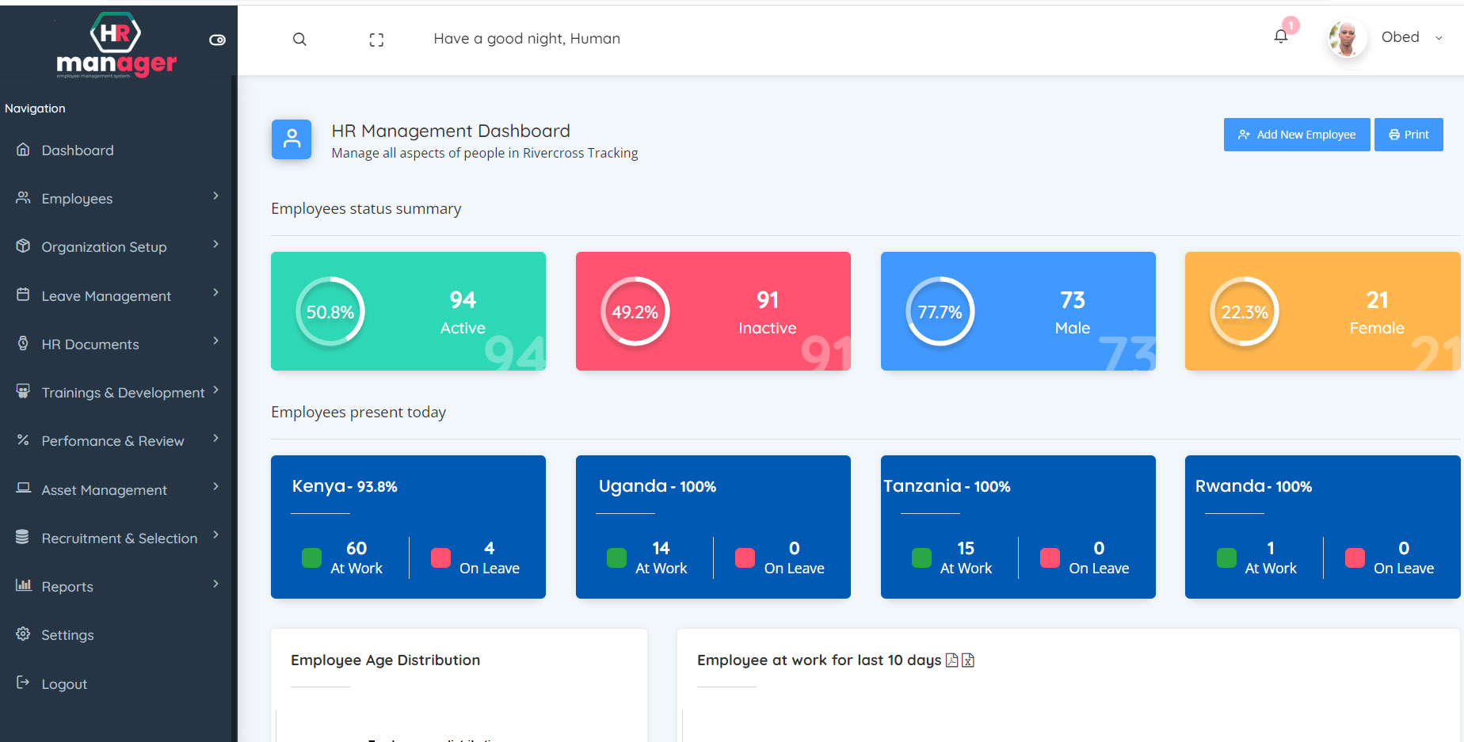Open the notifications bell
1464x742 pixels.
click(x=1280, y=36)
